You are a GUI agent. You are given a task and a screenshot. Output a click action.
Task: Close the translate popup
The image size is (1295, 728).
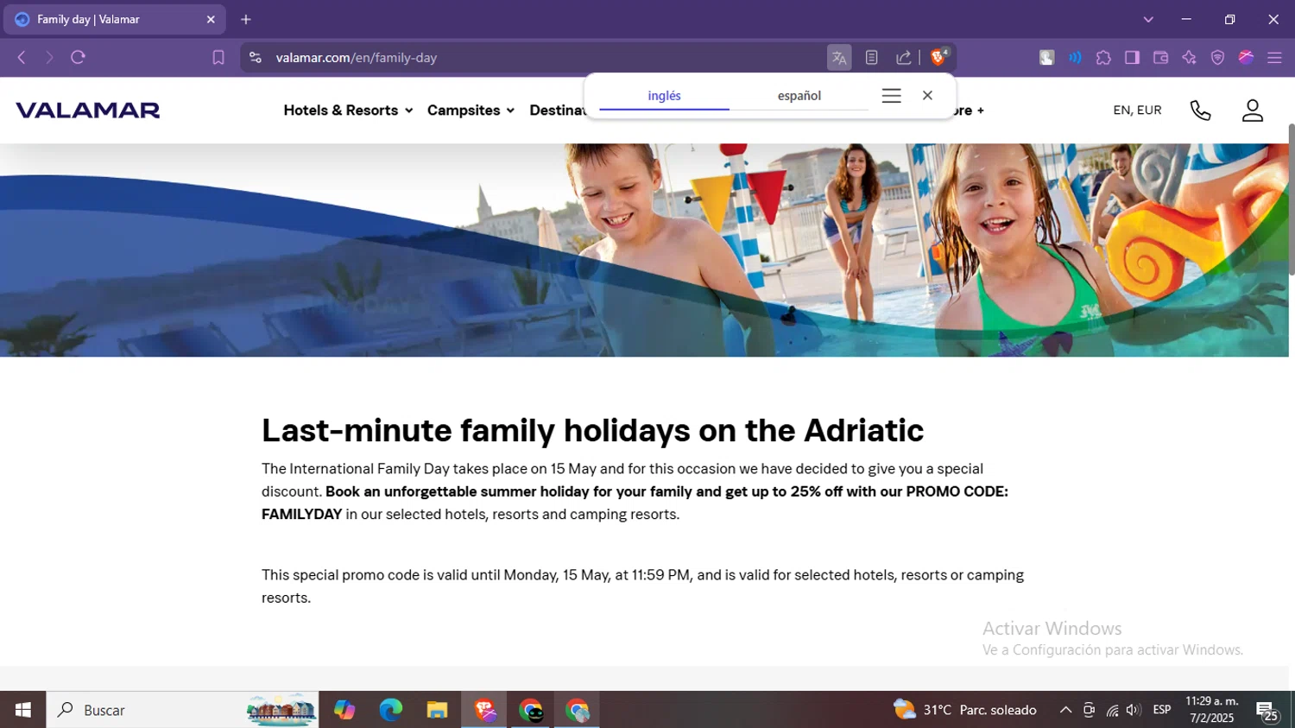[x=927, y=96]
